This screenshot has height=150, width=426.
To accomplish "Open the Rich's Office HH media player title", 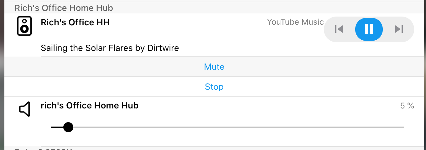I will [75, 22].
